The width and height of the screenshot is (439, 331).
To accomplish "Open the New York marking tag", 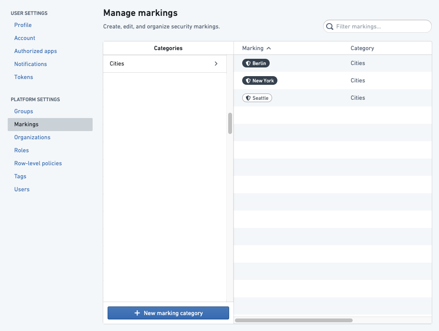I will [x=260, y=81].
